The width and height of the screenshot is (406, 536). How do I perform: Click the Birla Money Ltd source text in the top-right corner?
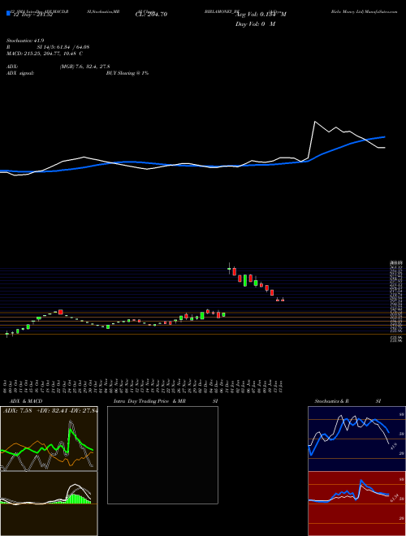365,11
